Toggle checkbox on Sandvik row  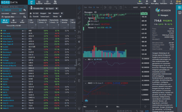point(25,79)
